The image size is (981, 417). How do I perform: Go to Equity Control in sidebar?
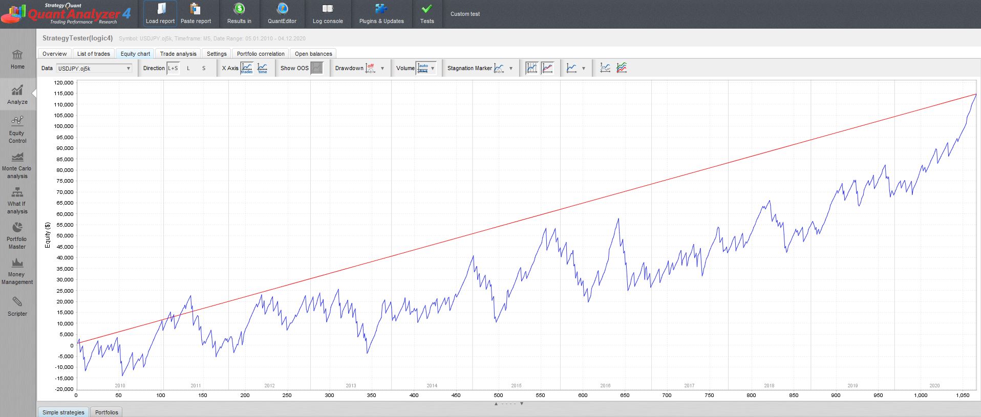tap(17, 130)
